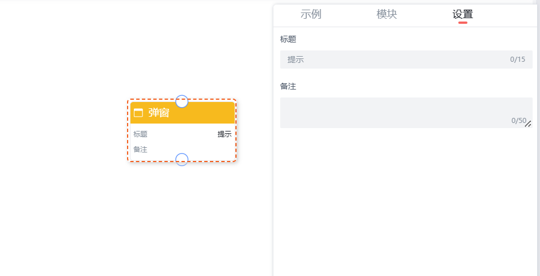Click the 提示 value in the node

(224, 134)
